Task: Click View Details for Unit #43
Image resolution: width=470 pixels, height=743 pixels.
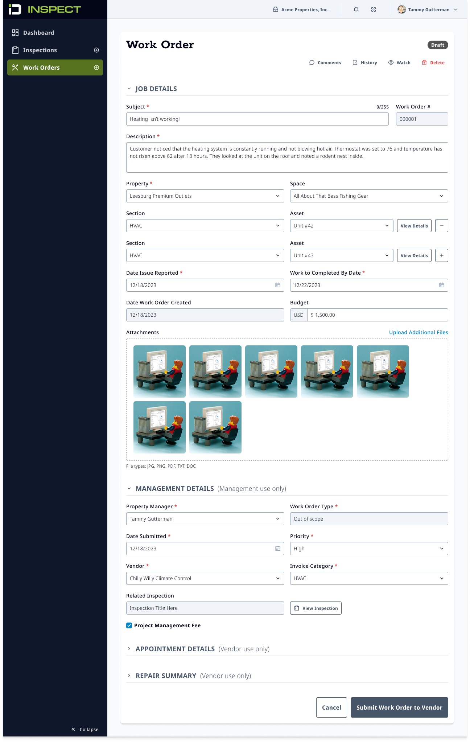Action: coord(414,255)
